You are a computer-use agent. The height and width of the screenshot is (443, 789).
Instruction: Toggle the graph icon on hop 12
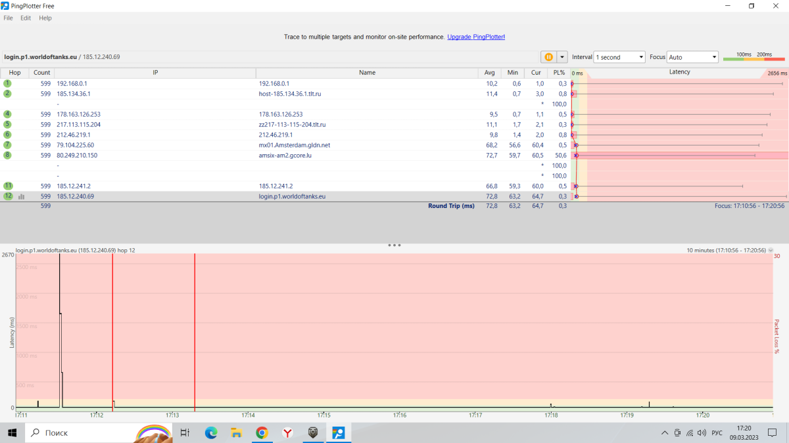point(21,196)
